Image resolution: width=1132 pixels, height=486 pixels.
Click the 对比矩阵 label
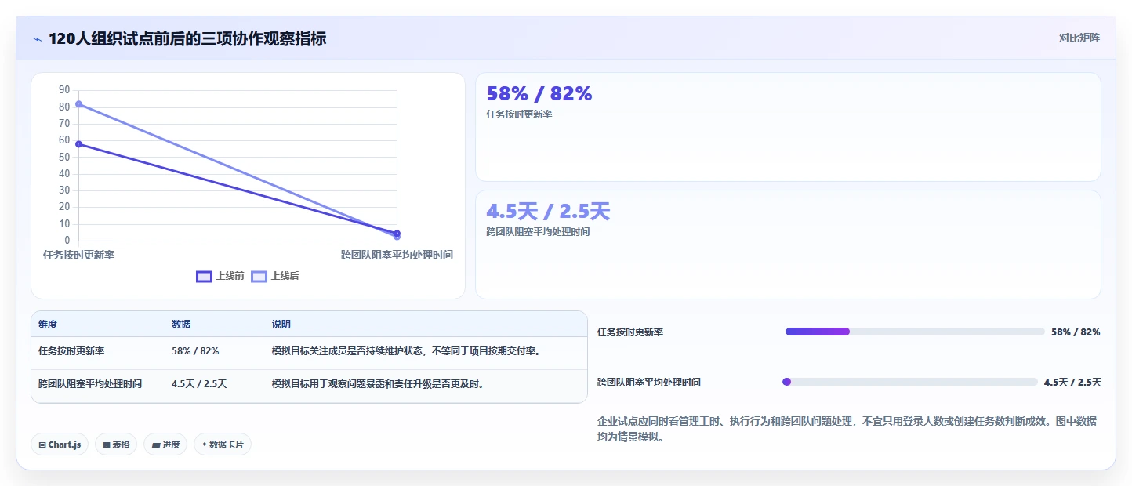[x=1079, y=38]
